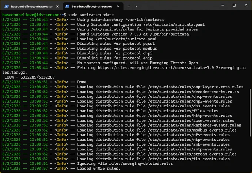Click the vertical scrollbar thumb
Viewport: 252px width, 173px height.
click(251, 113)
